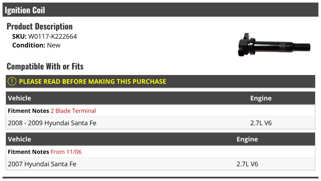The width and height of the screenshot is (321, 181).
Task: Click "PLEASE READ BEFORE MAKING THIS PURCHASE" banner
Action: click(x=93, y=81)
